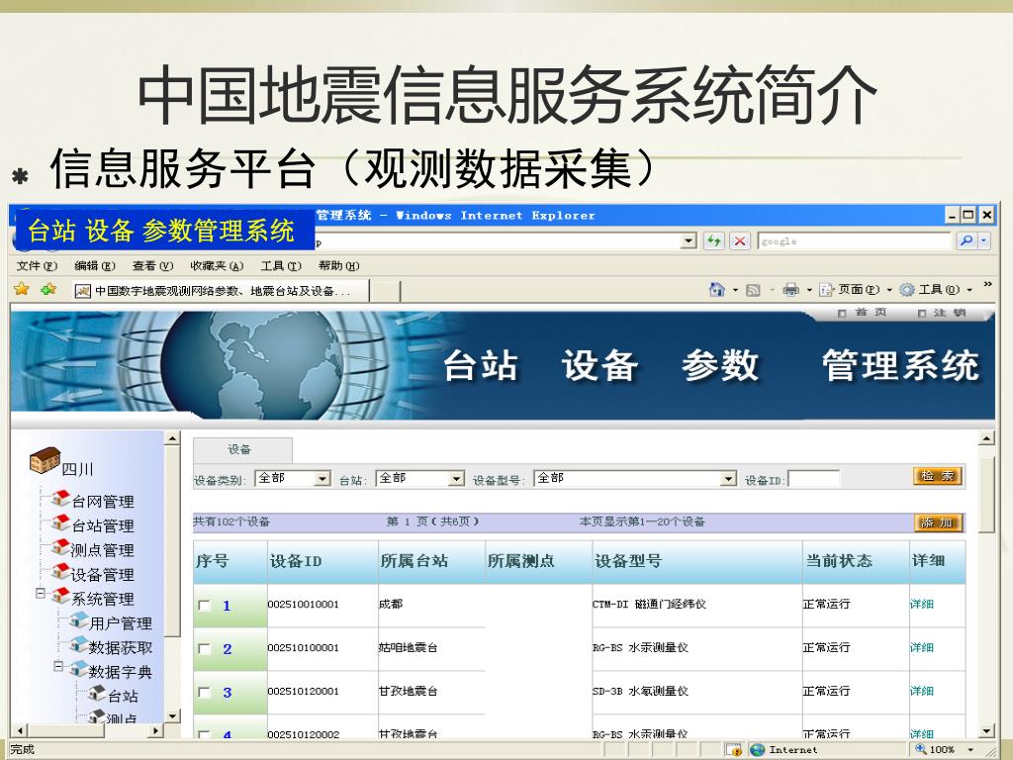Open 详细 link for device 002510010001
Viewport: 1013px width, 760px height.
coord(921,605)
